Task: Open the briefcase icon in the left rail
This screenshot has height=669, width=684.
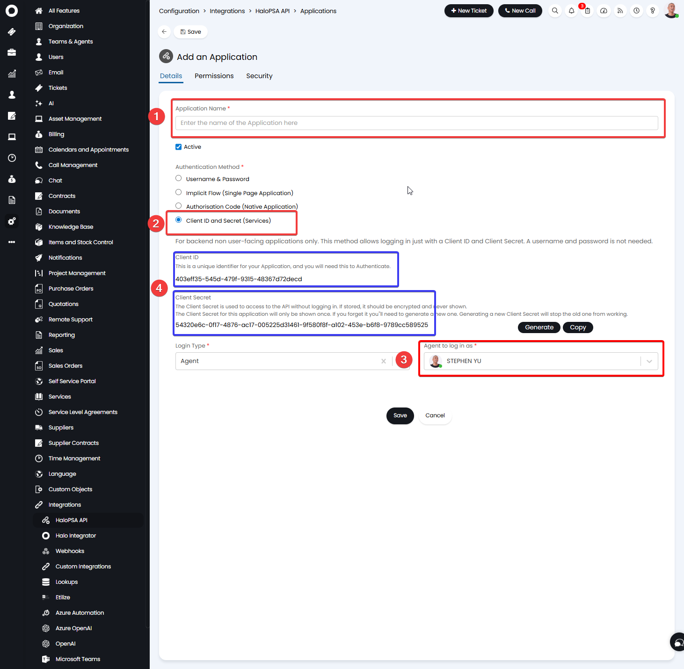Action: [12, 52]
